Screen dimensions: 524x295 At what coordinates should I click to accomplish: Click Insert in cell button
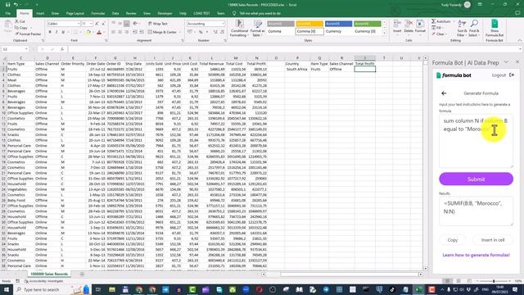pyautogui.click(x=493, y=240)
